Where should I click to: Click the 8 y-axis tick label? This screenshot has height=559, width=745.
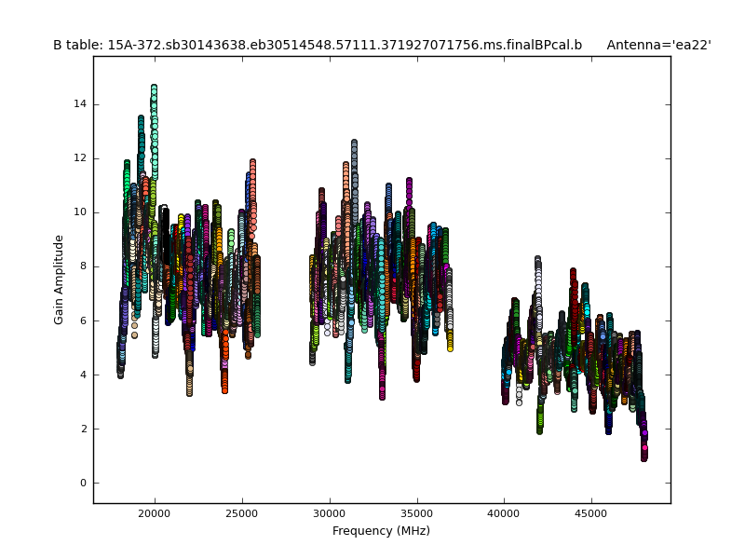[x=84, y=266]
